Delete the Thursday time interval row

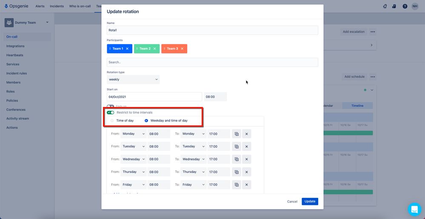pyautogui.click(x=247, y=172)
